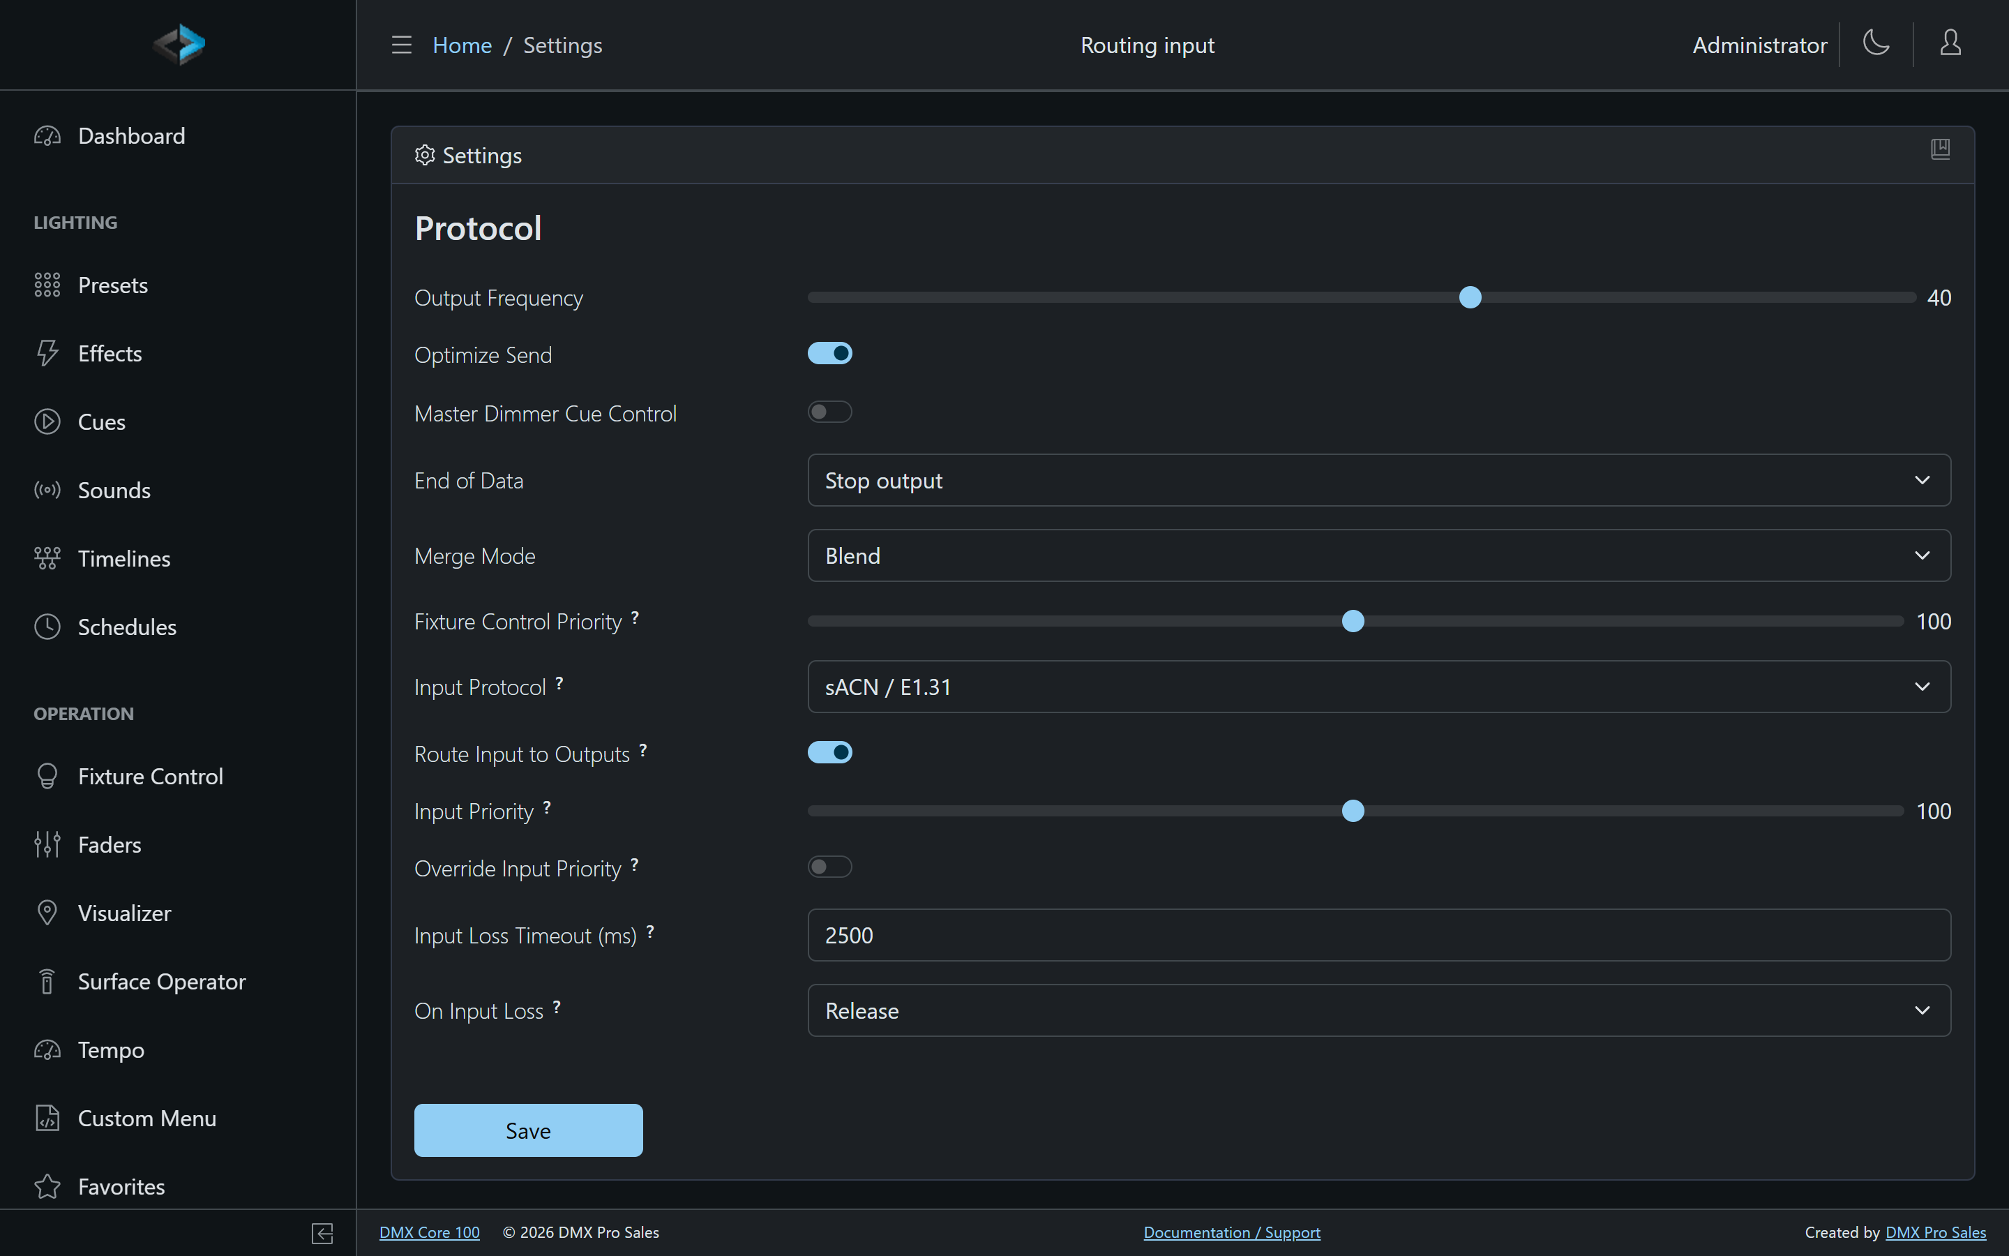The width and height of the screenshot is (2009, 1256).
Task: Open the Input Protocol dropdown
Action: coord(1379,687)
